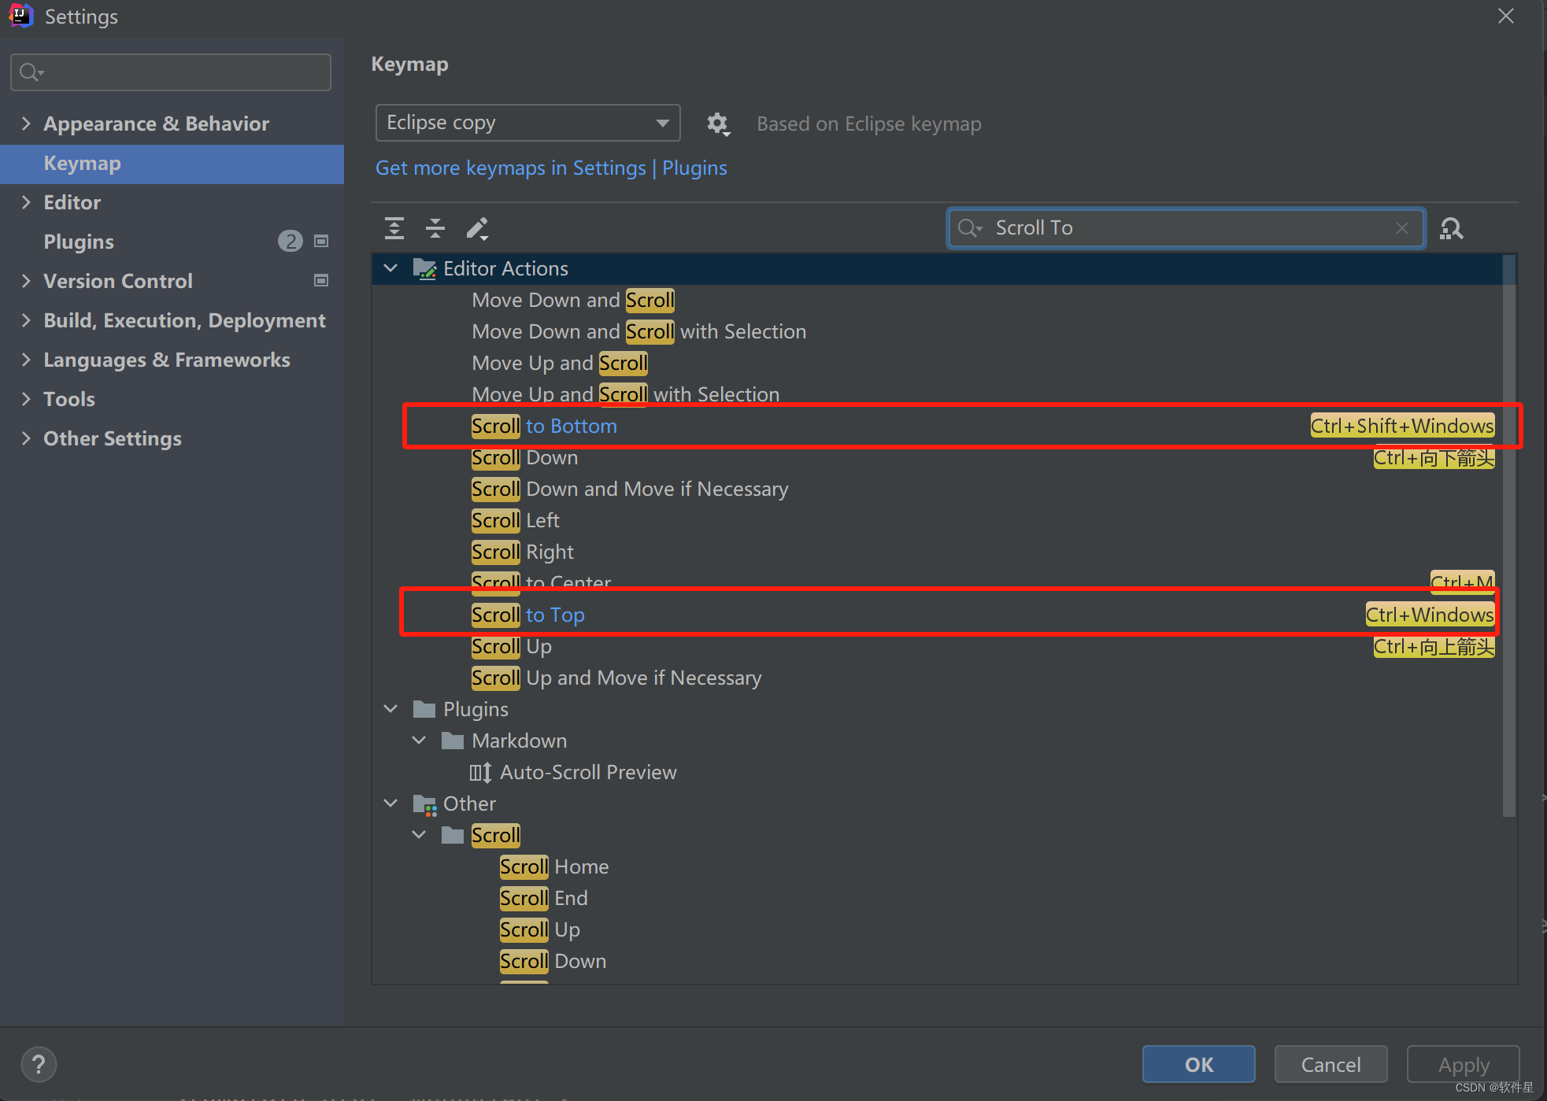Clear the Scroll To search text
The width and height of the screenshot is (1547, 1101).
click(1401, 228)
